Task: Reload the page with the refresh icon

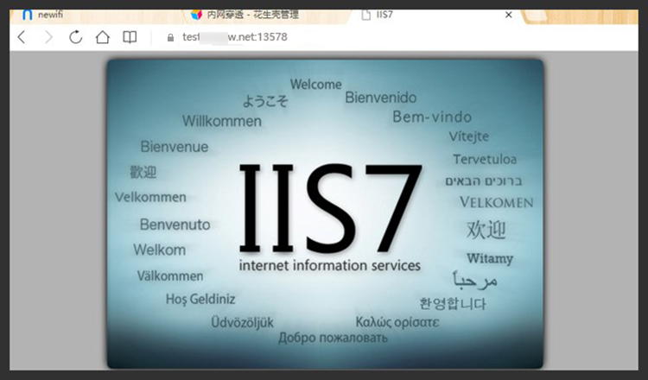Action: (75, 37)
